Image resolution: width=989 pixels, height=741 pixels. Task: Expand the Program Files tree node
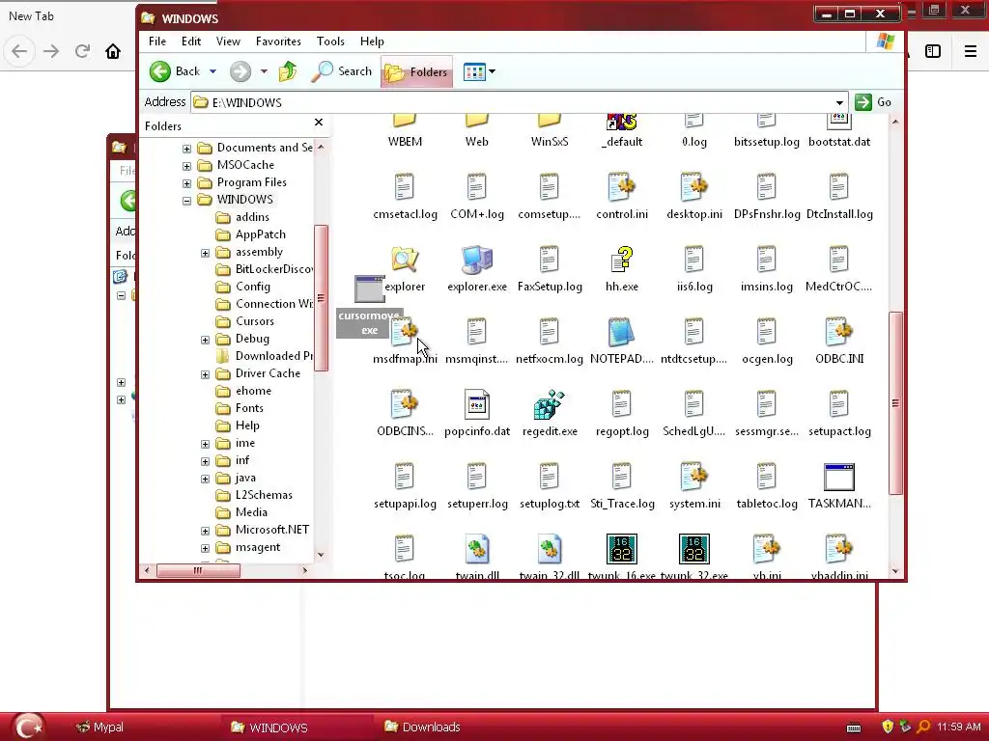pos(186,183)
